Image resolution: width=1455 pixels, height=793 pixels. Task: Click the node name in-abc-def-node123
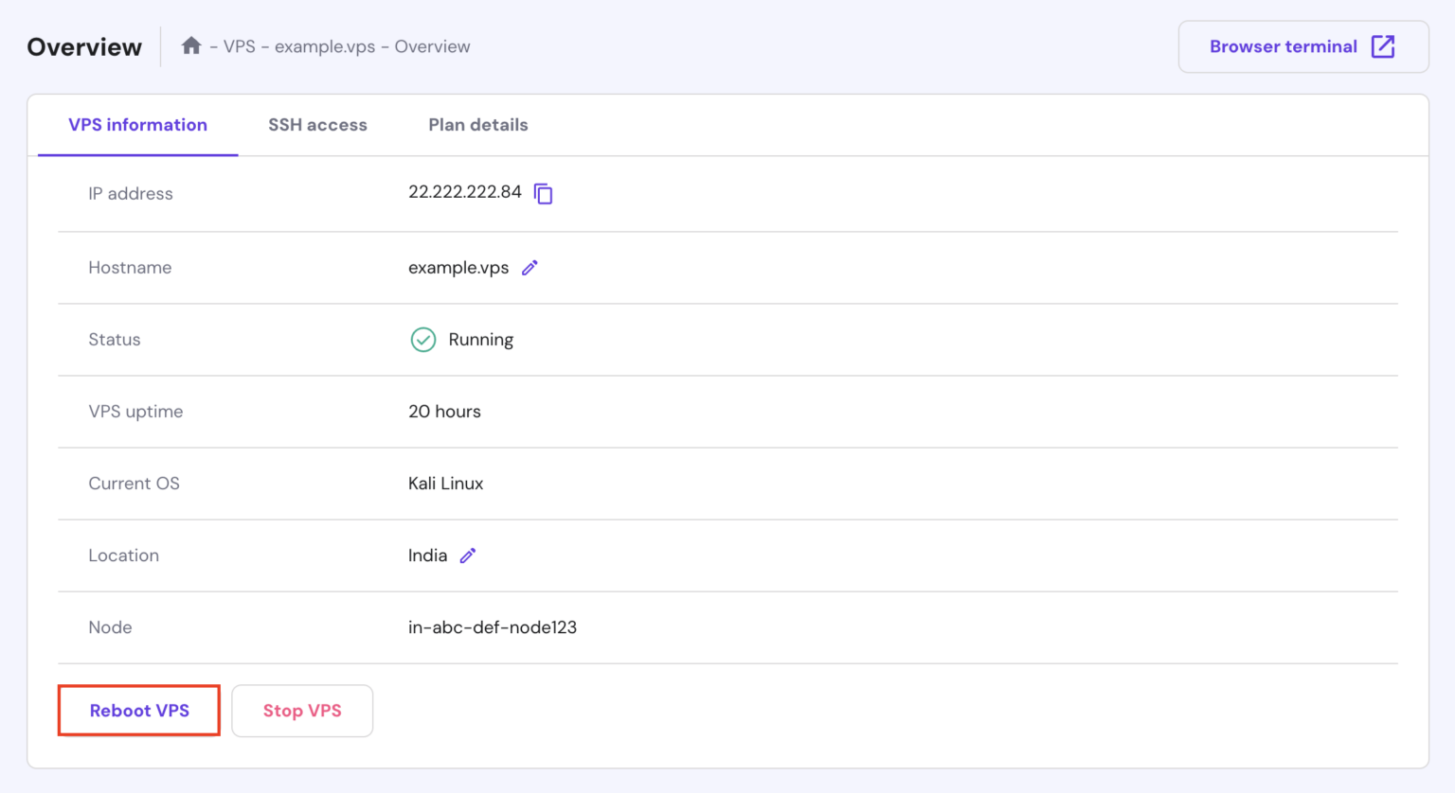492,627
